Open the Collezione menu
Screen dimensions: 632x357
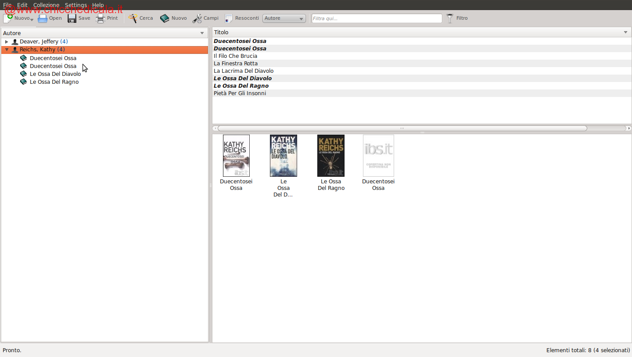[46, 5]
